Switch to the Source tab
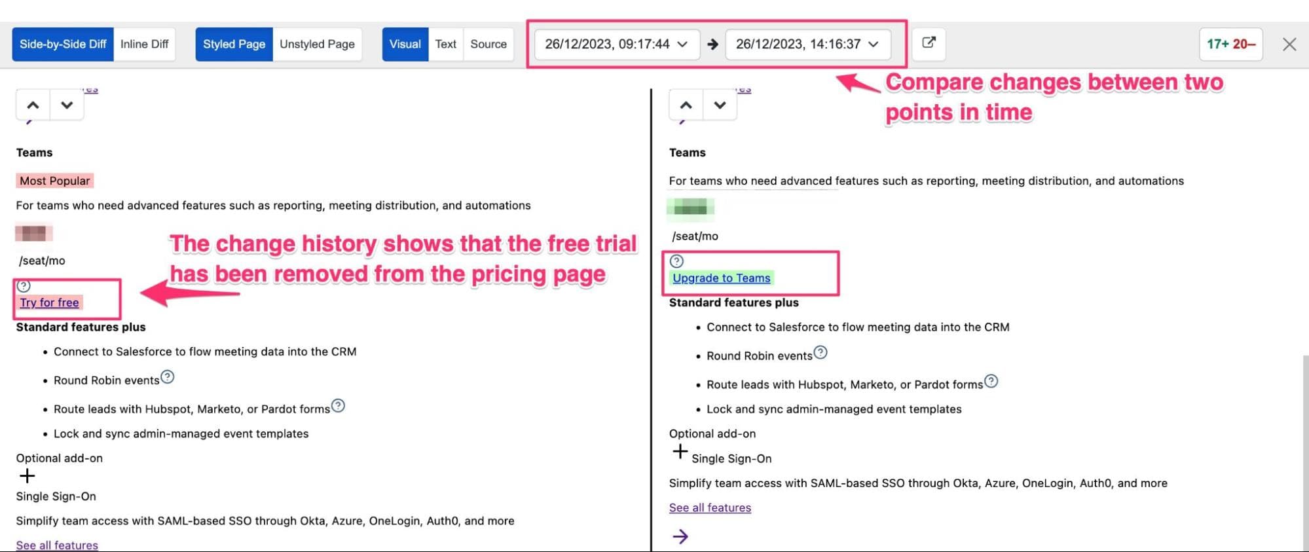Viewport: 1309px width, 552px height. tap(488, 44)
